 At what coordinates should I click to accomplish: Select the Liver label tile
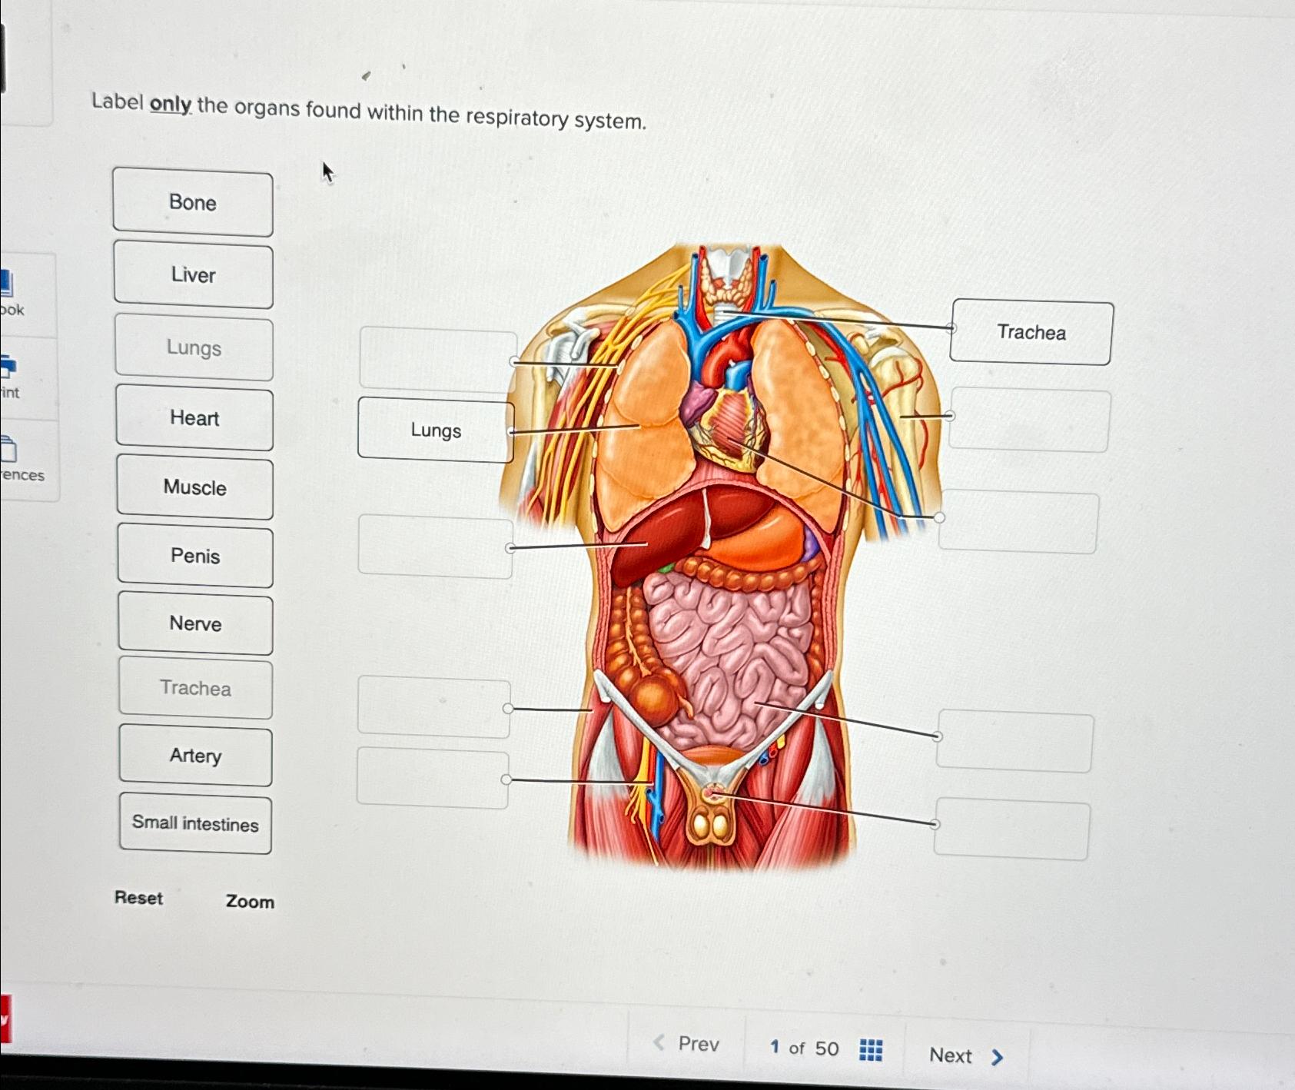tap(194, 274)
